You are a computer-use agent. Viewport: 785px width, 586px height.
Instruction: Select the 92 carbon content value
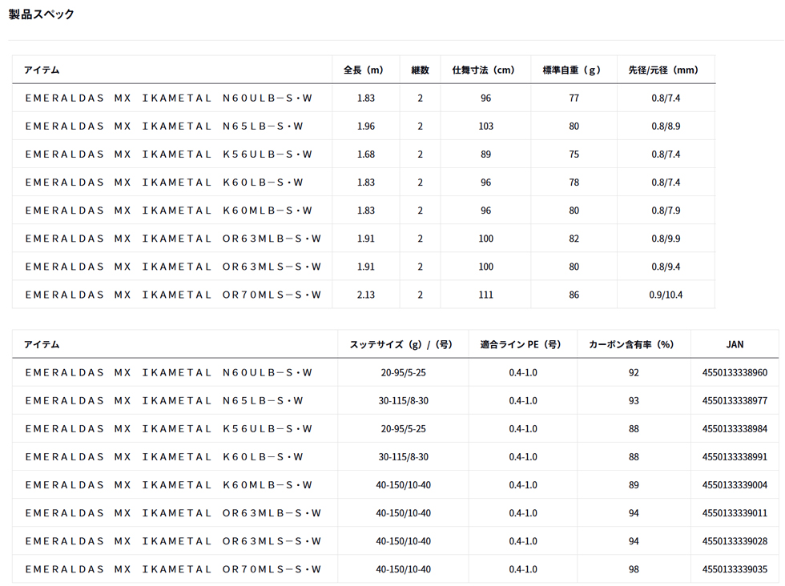(634, 373)
